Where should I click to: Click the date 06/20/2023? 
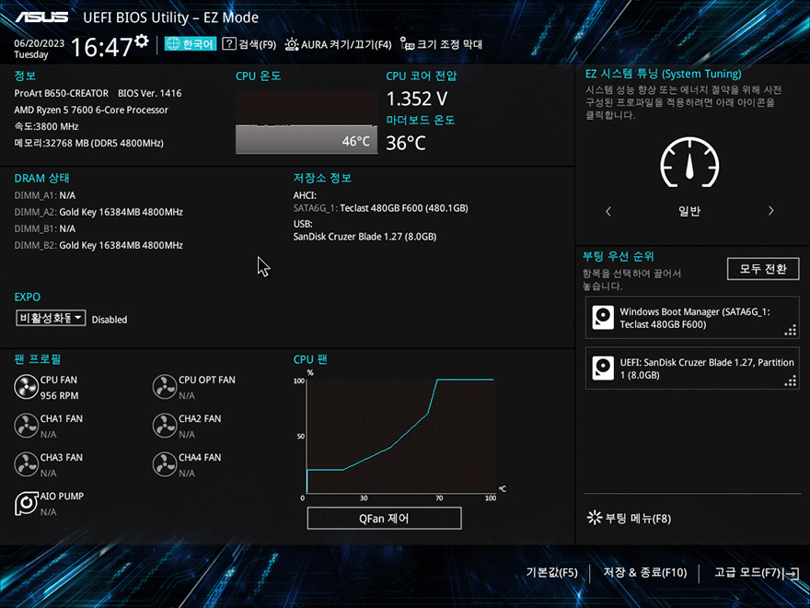tap(40, 43)
